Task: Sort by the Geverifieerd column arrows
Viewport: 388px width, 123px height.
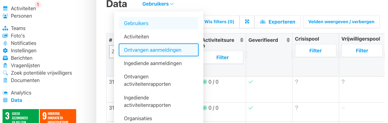Action: tap(288, 40)
